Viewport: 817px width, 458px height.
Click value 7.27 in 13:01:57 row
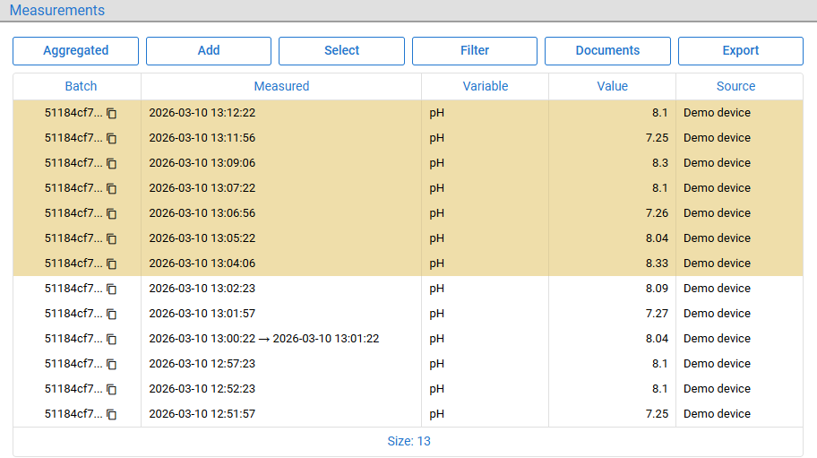tap(657, 313)
